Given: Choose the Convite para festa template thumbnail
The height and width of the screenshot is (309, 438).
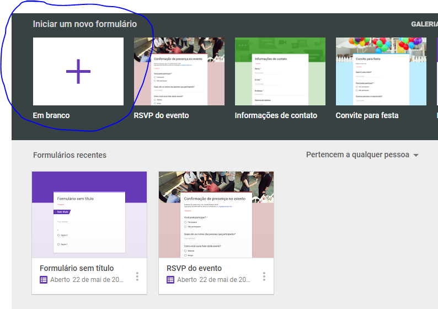Looking at the screenshot, I should click(381, 71).
